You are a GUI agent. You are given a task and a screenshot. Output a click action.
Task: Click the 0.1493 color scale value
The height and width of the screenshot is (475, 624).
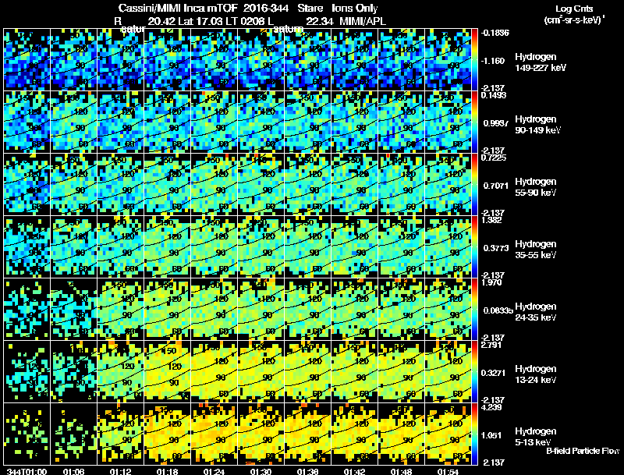pos(494,95)
